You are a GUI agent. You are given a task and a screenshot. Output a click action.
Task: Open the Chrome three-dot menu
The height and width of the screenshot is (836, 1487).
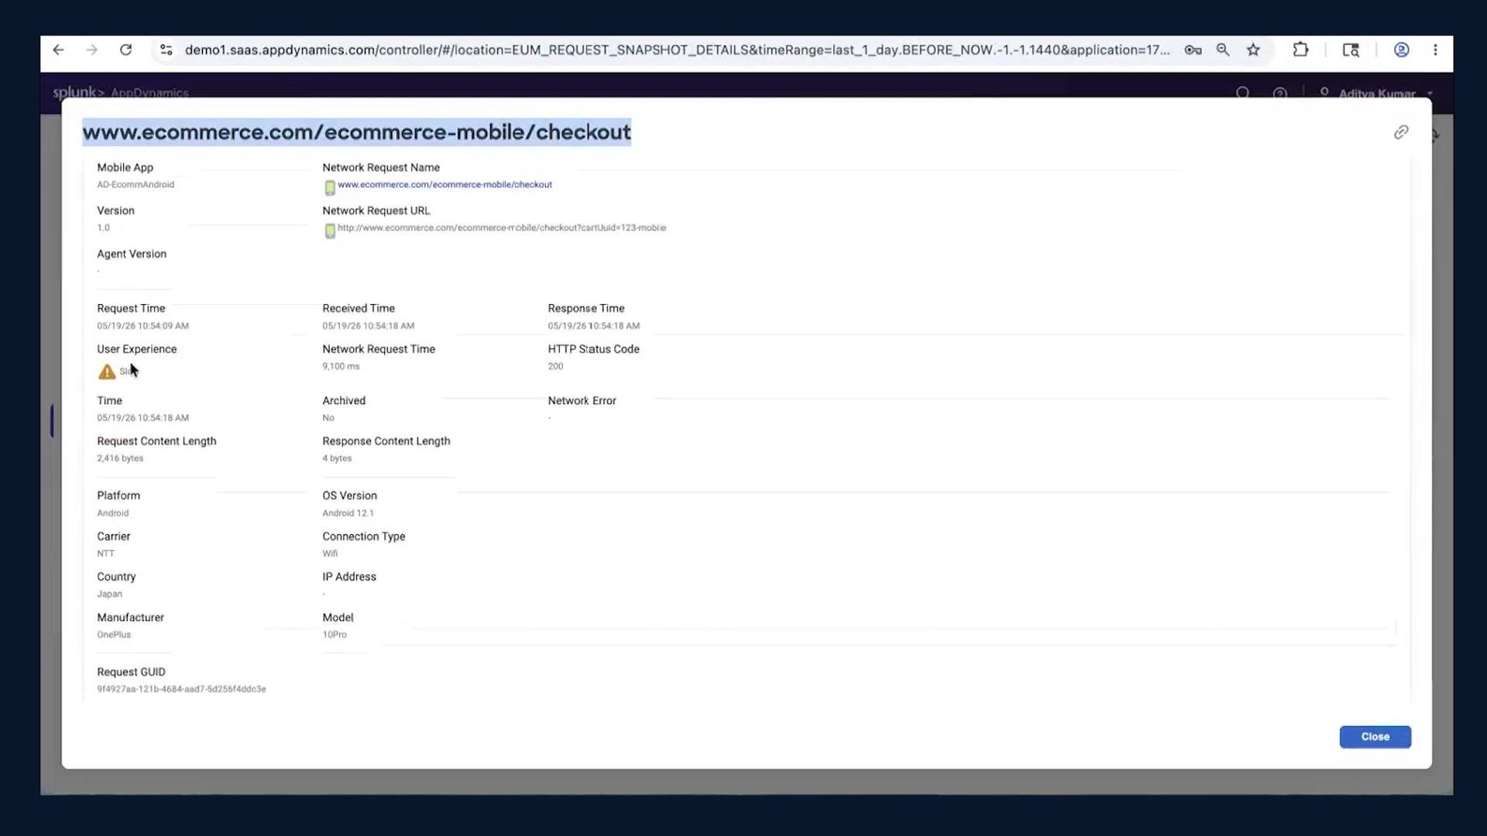click(1435, 50)
